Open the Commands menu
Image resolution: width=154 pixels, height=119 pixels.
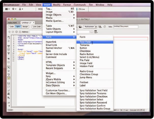[x=80, y=5]
